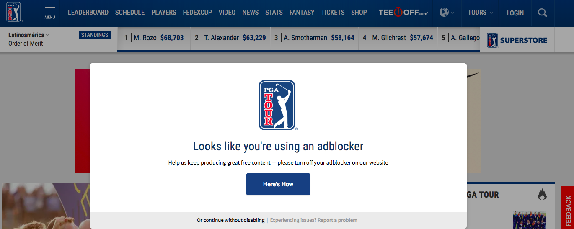This screenshot has width=574, height=229.
Task: Select M. Rozo standings entry
Action: pyautogui.click(x=154, y=38)
